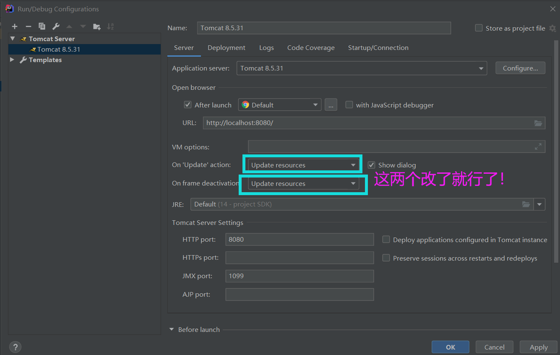
Task: Switch to the Startup/Connection tab
Action: click(378, 48)
